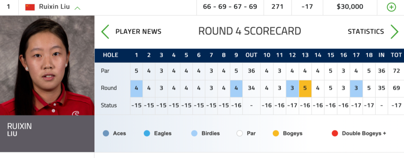The height and width of the screenshot is (158, 404).
Task: Click the green plus circle icon
Action: [391, 7]
